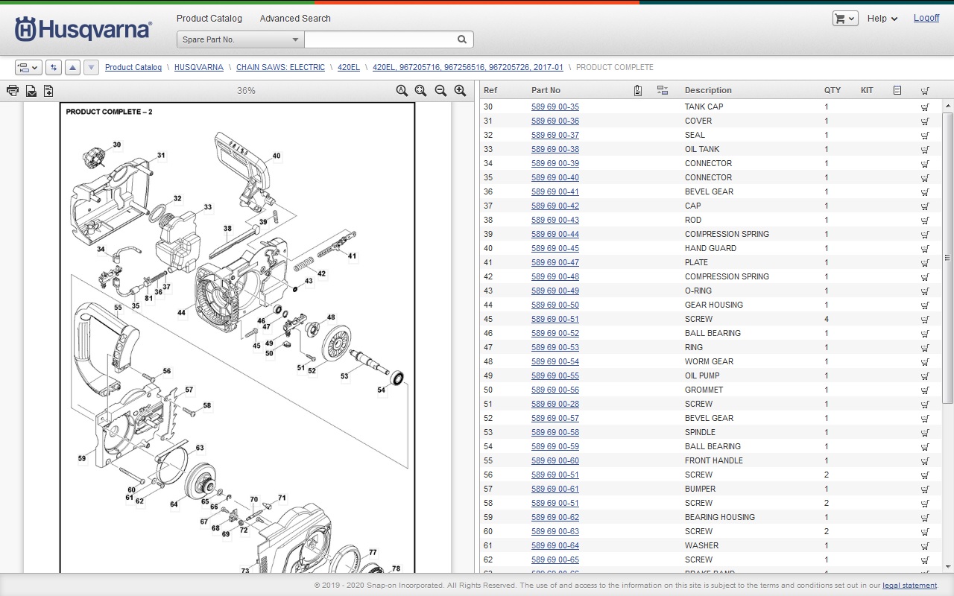
Task: Click the search magnifier button
Action: point(462,39)
